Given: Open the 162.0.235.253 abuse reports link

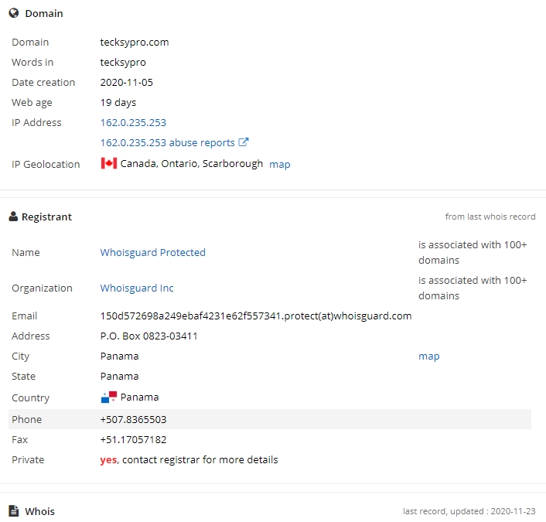Looking at the screenshot, I should (168, 143).
